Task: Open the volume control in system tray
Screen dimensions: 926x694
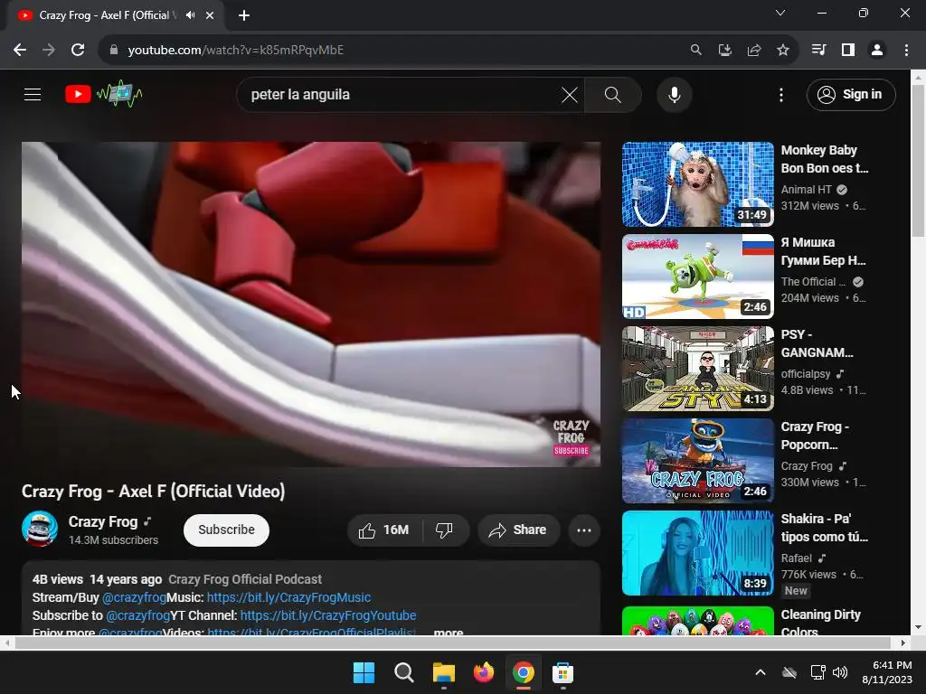Action: pos(840,672)
